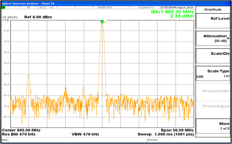
Task: Toggle Scale Type to Log
Action: coord(200,76)
